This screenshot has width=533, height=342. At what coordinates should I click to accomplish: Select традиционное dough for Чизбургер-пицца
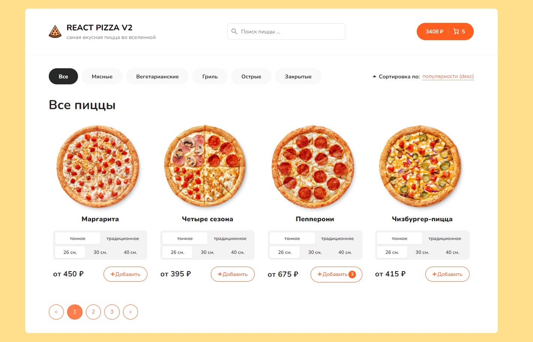coord(445,238)
